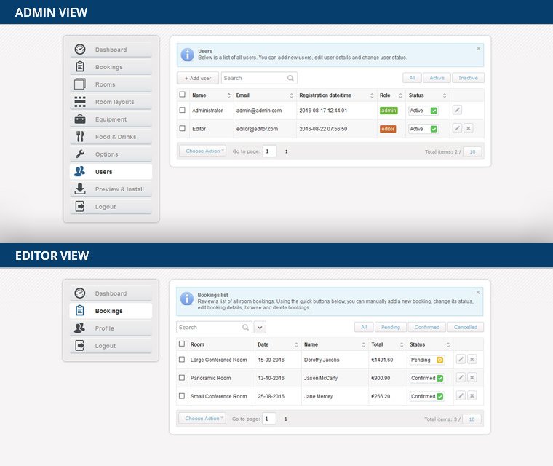The height and width of the screenshot is (466, 553).
Task: Open Rooms in the sidebar
Action: [111, 84]
